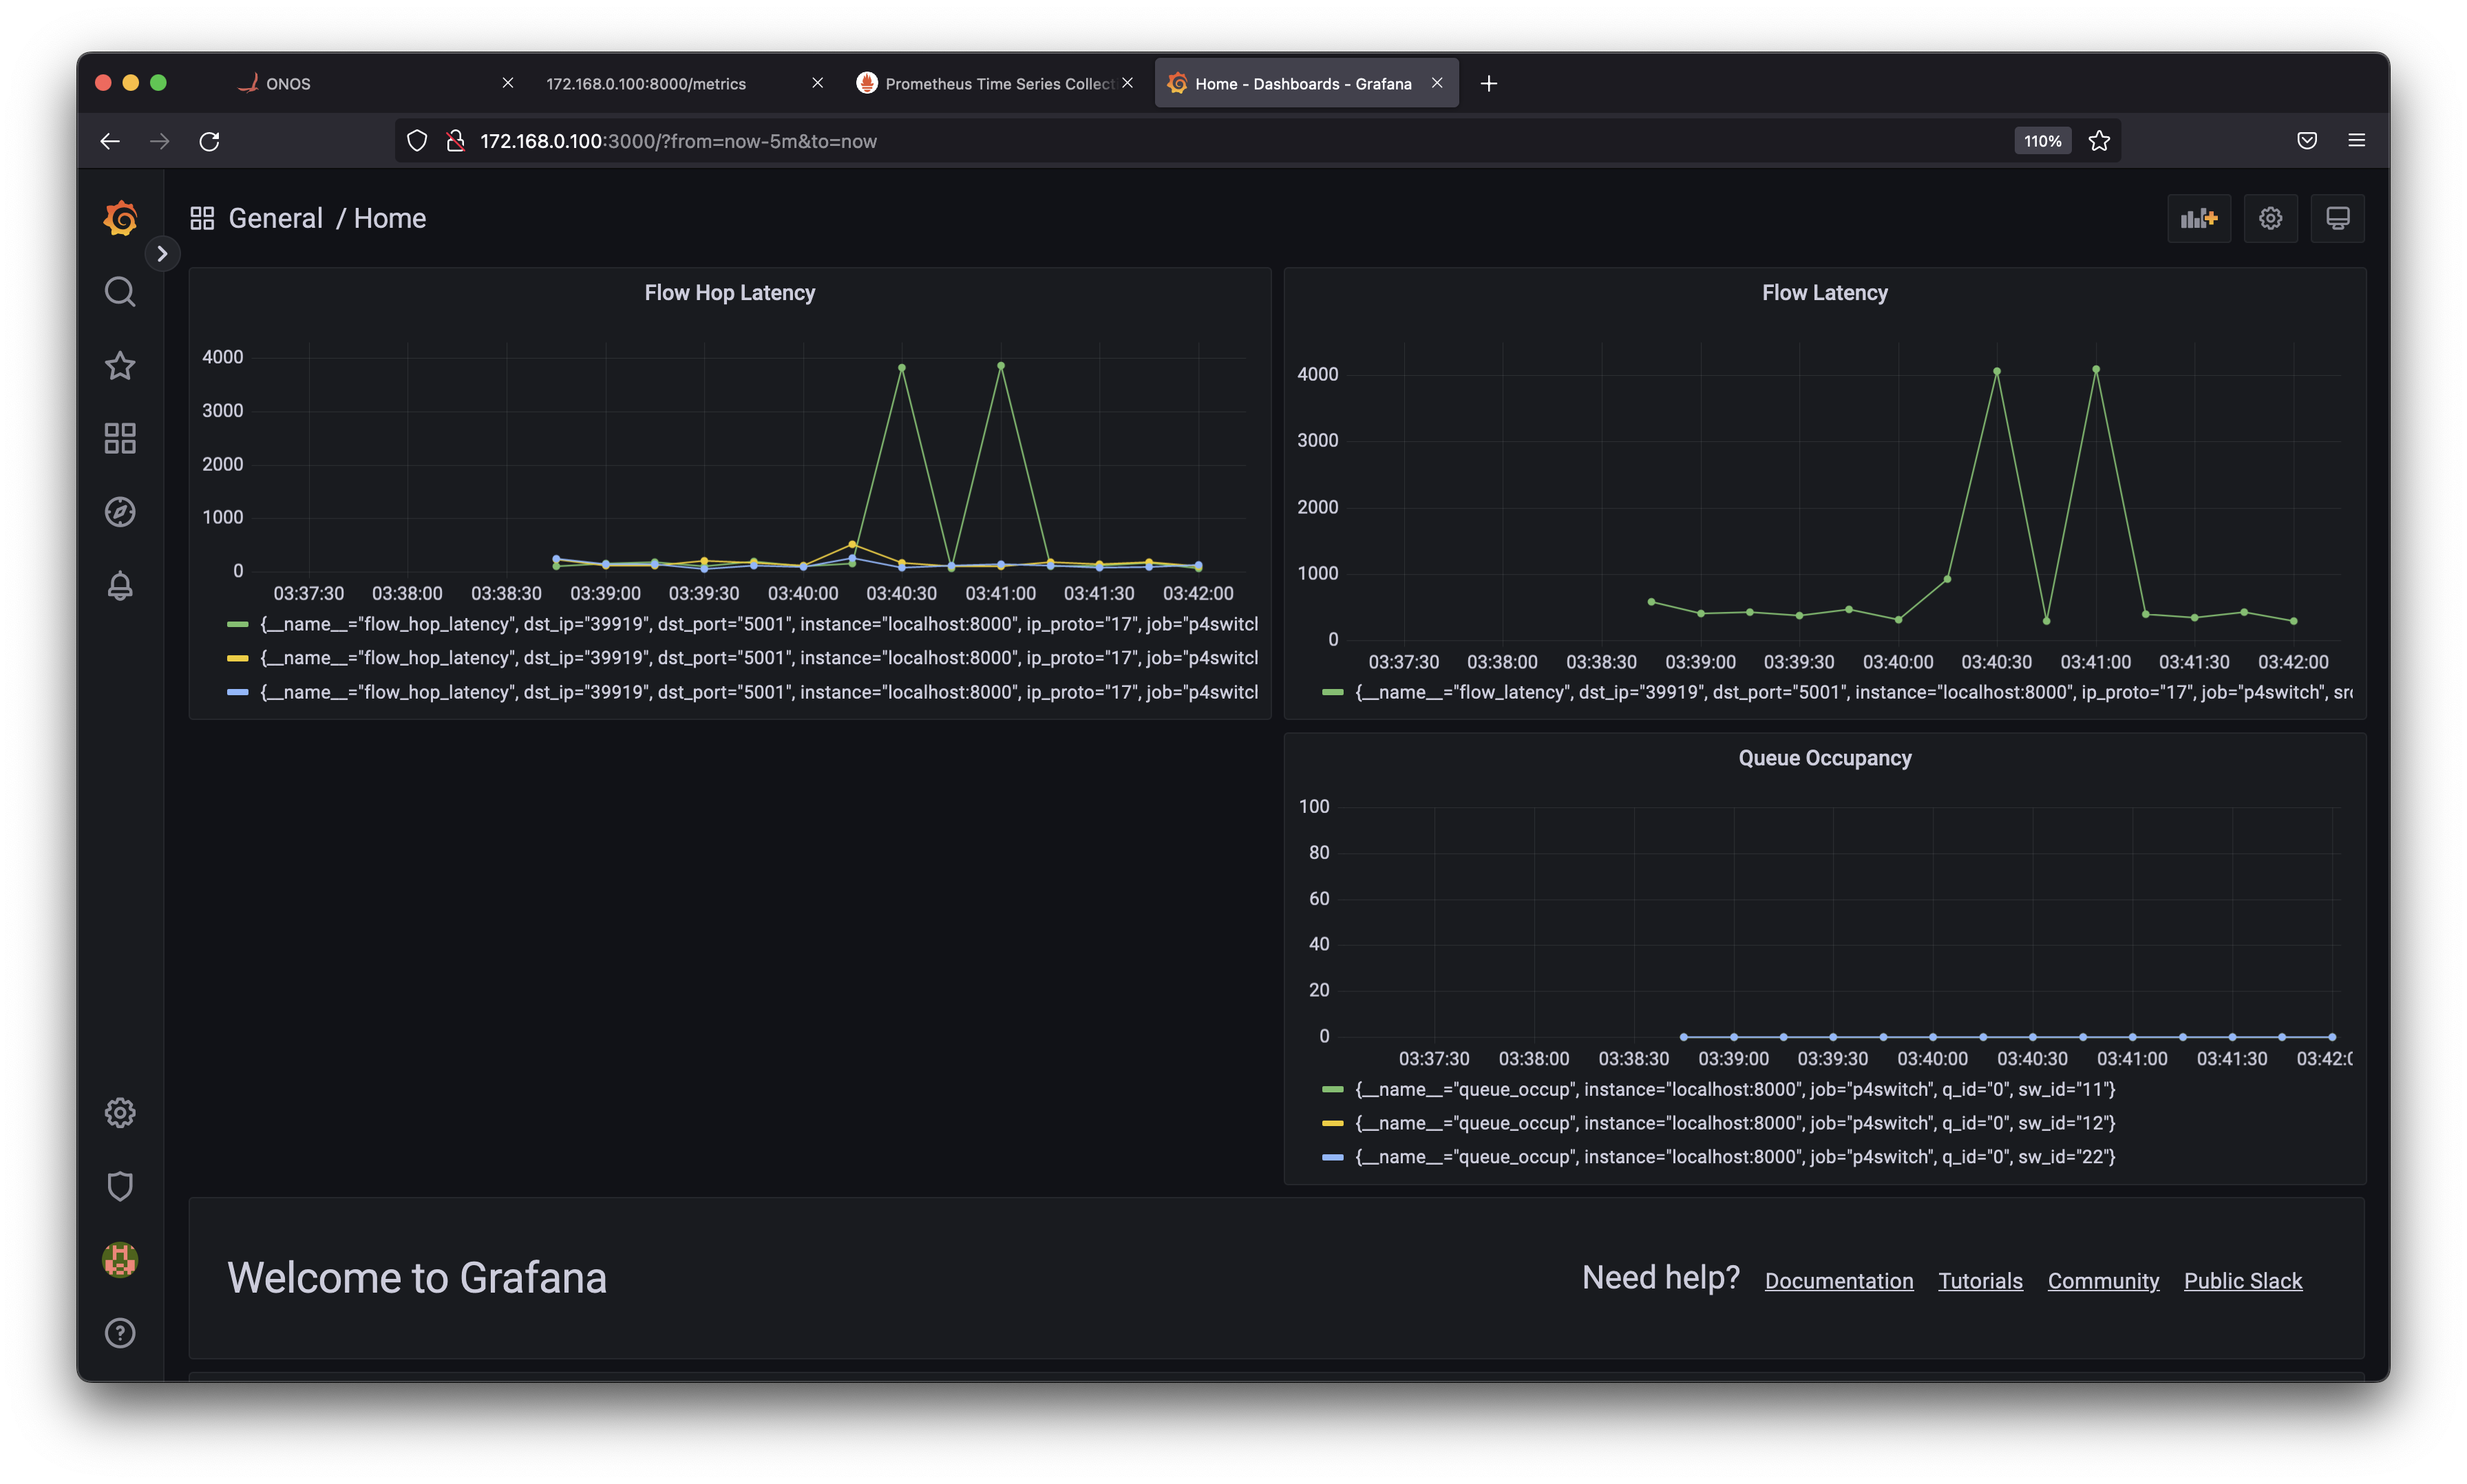
Task: Go forward with the browser forward arrow
Action: [159, 141]
